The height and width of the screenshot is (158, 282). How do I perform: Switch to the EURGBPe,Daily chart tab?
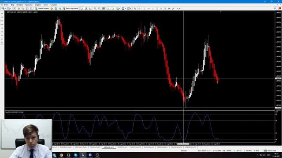tap(66, 147)
